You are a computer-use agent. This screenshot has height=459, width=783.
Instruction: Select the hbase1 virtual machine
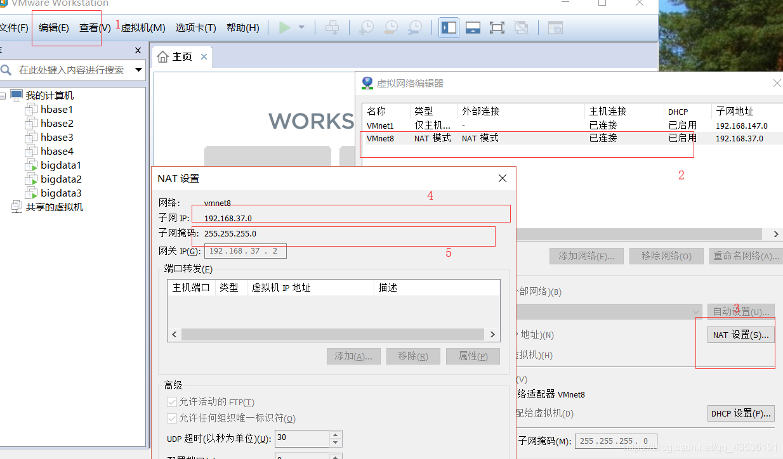pyautogui.click(x=56, y=110)
